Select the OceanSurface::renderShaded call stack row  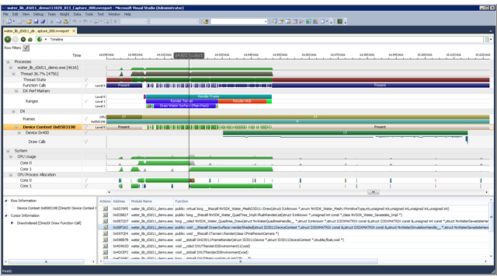coord(294,227)
